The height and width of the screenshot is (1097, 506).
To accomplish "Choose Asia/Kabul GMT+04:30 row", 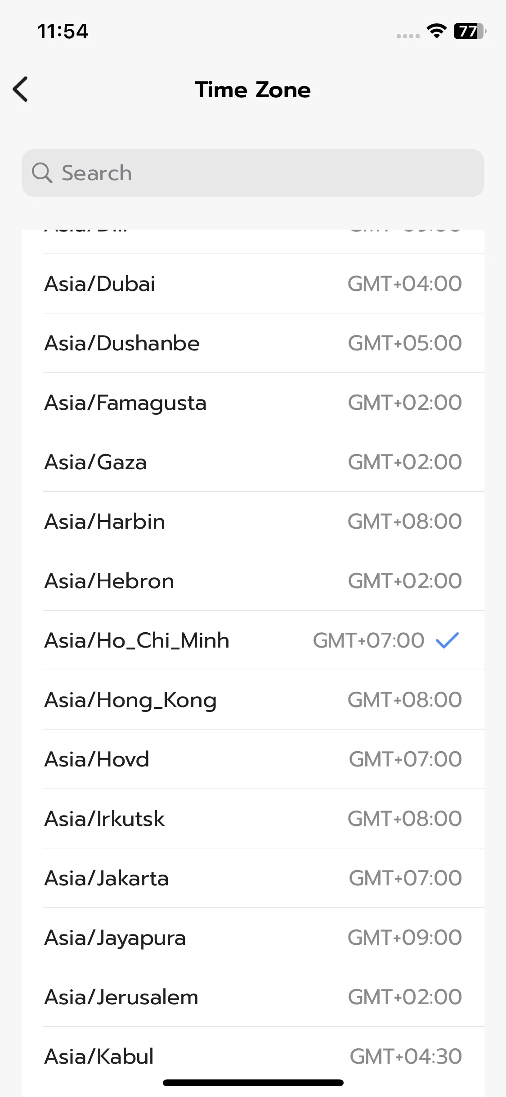I will [253, 1056].
